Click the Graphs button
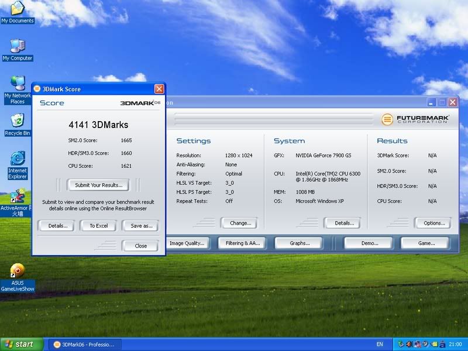468x351 pixels. 300,243
